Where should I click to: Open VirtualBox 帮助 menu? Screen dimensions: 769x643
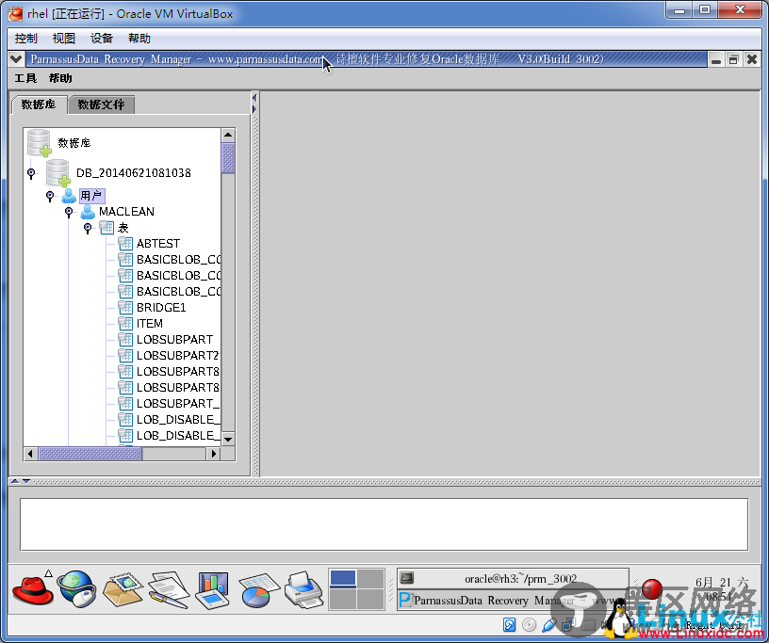(x=139, y=39)
